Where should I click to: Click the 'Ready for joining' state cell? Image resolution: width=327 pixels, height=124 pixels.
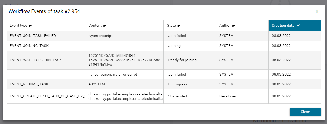(x=182, y=60)
